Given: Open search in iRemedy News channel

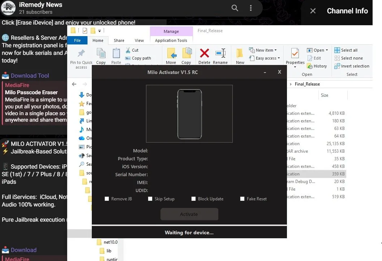Looking at the screenshot, I should (235, 8).
